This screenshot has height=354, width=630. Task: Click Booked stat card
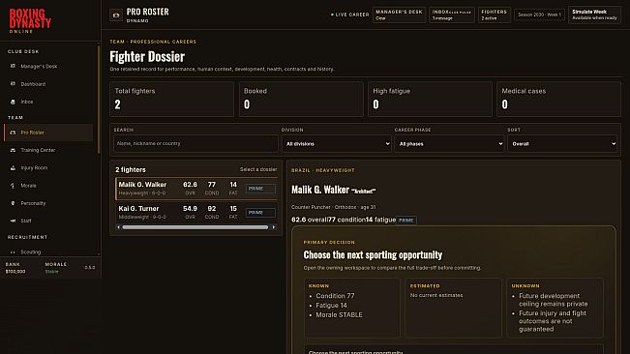[x=301, y=99]
